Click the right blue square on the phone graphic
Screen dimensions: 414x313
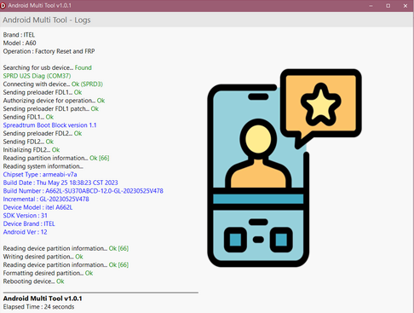pyautogui.click(x=281, y=240)
